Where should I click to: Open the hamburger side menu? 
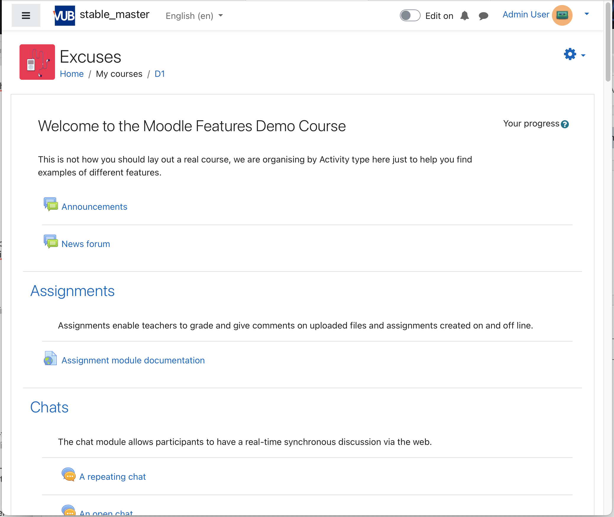tap(26, 15)
